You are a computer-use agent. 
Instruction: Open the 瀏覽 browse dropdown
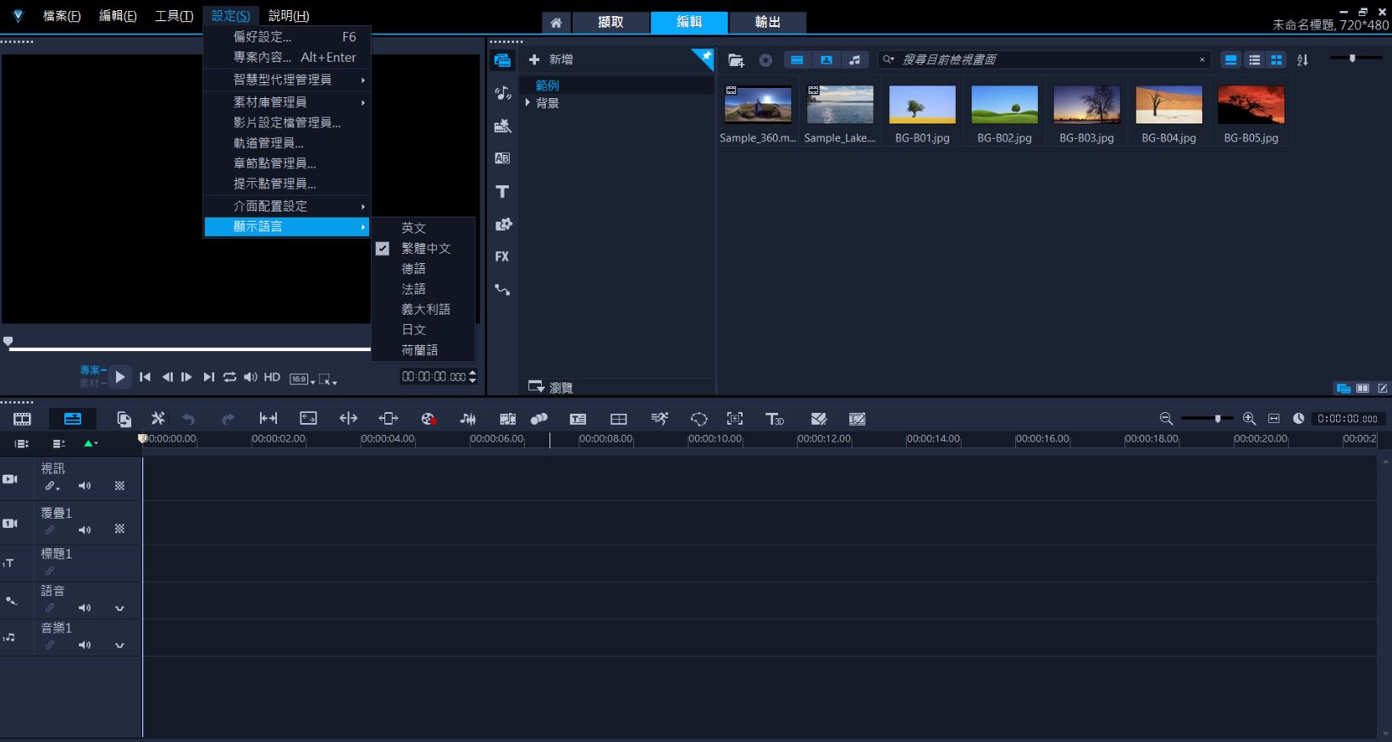(550, 387)
